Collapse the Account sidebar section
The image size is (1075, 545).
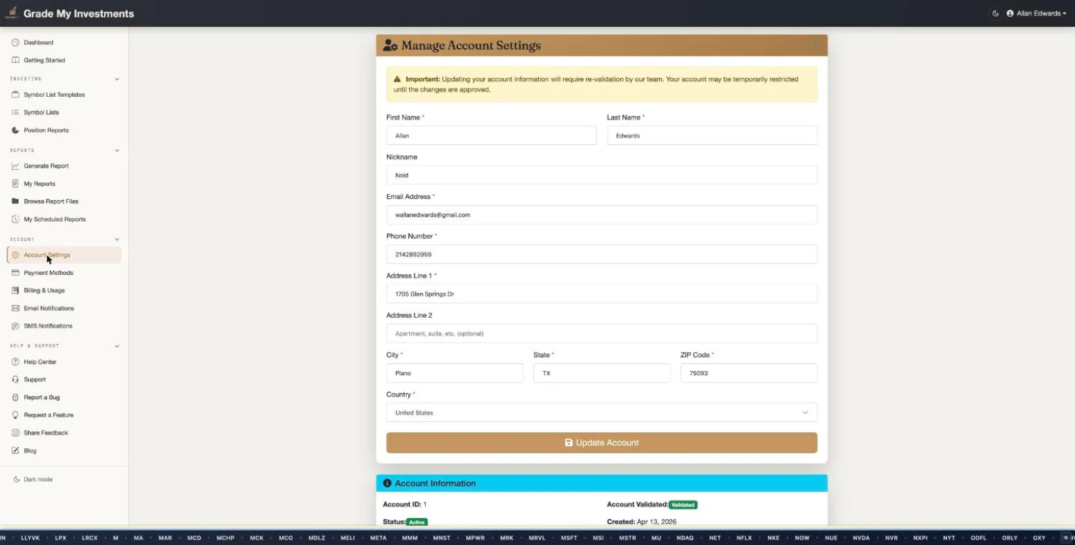pos(117,239)
